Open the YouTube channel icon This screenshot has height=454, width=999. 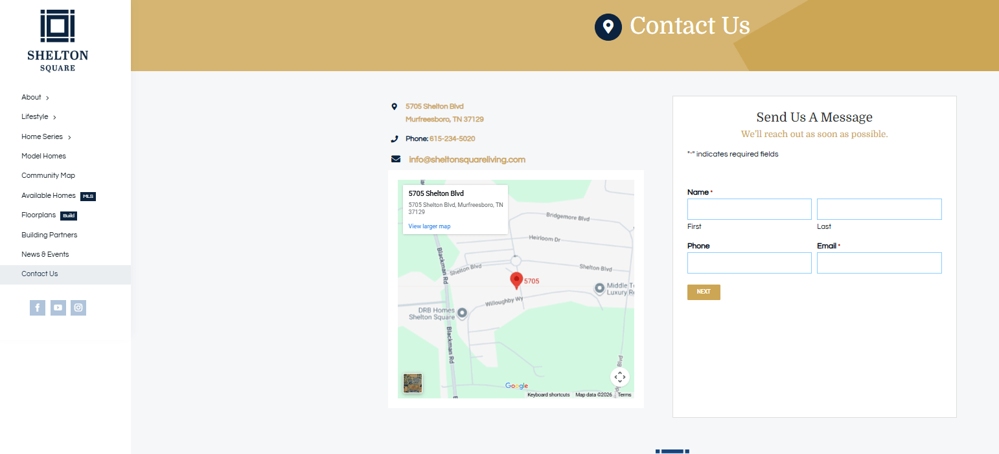(58, 307)
